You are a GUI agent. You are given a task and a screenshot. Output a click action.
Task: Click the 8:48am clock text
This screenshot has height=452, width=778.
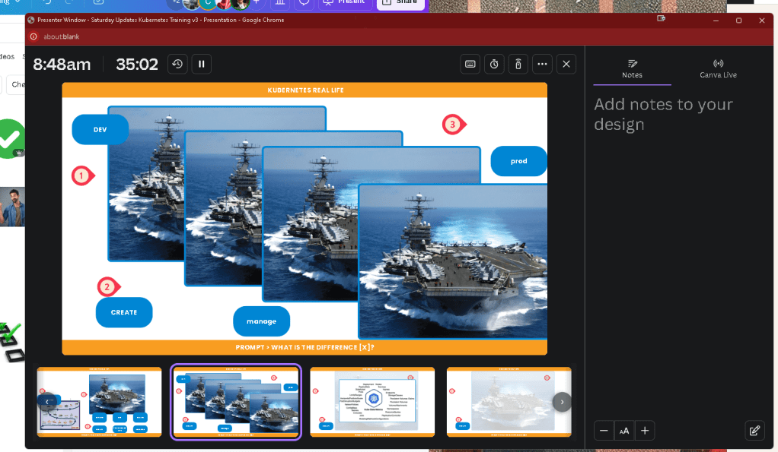[62, 65]
